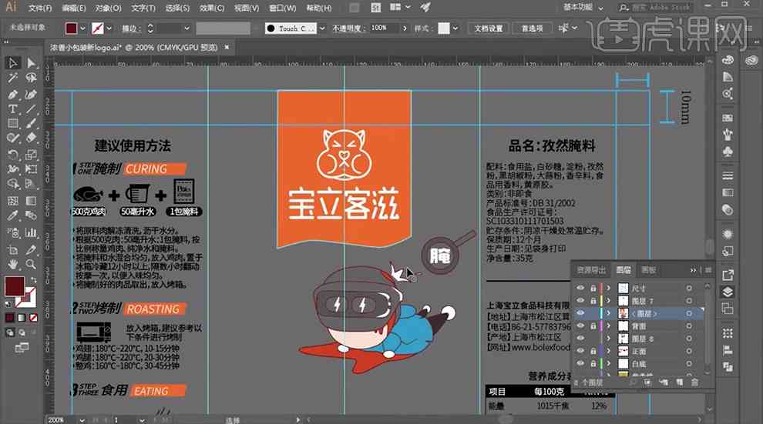Click the control bar fill color swatch
The width and height of the screenshot is (763, 424).
pos(72,28)
